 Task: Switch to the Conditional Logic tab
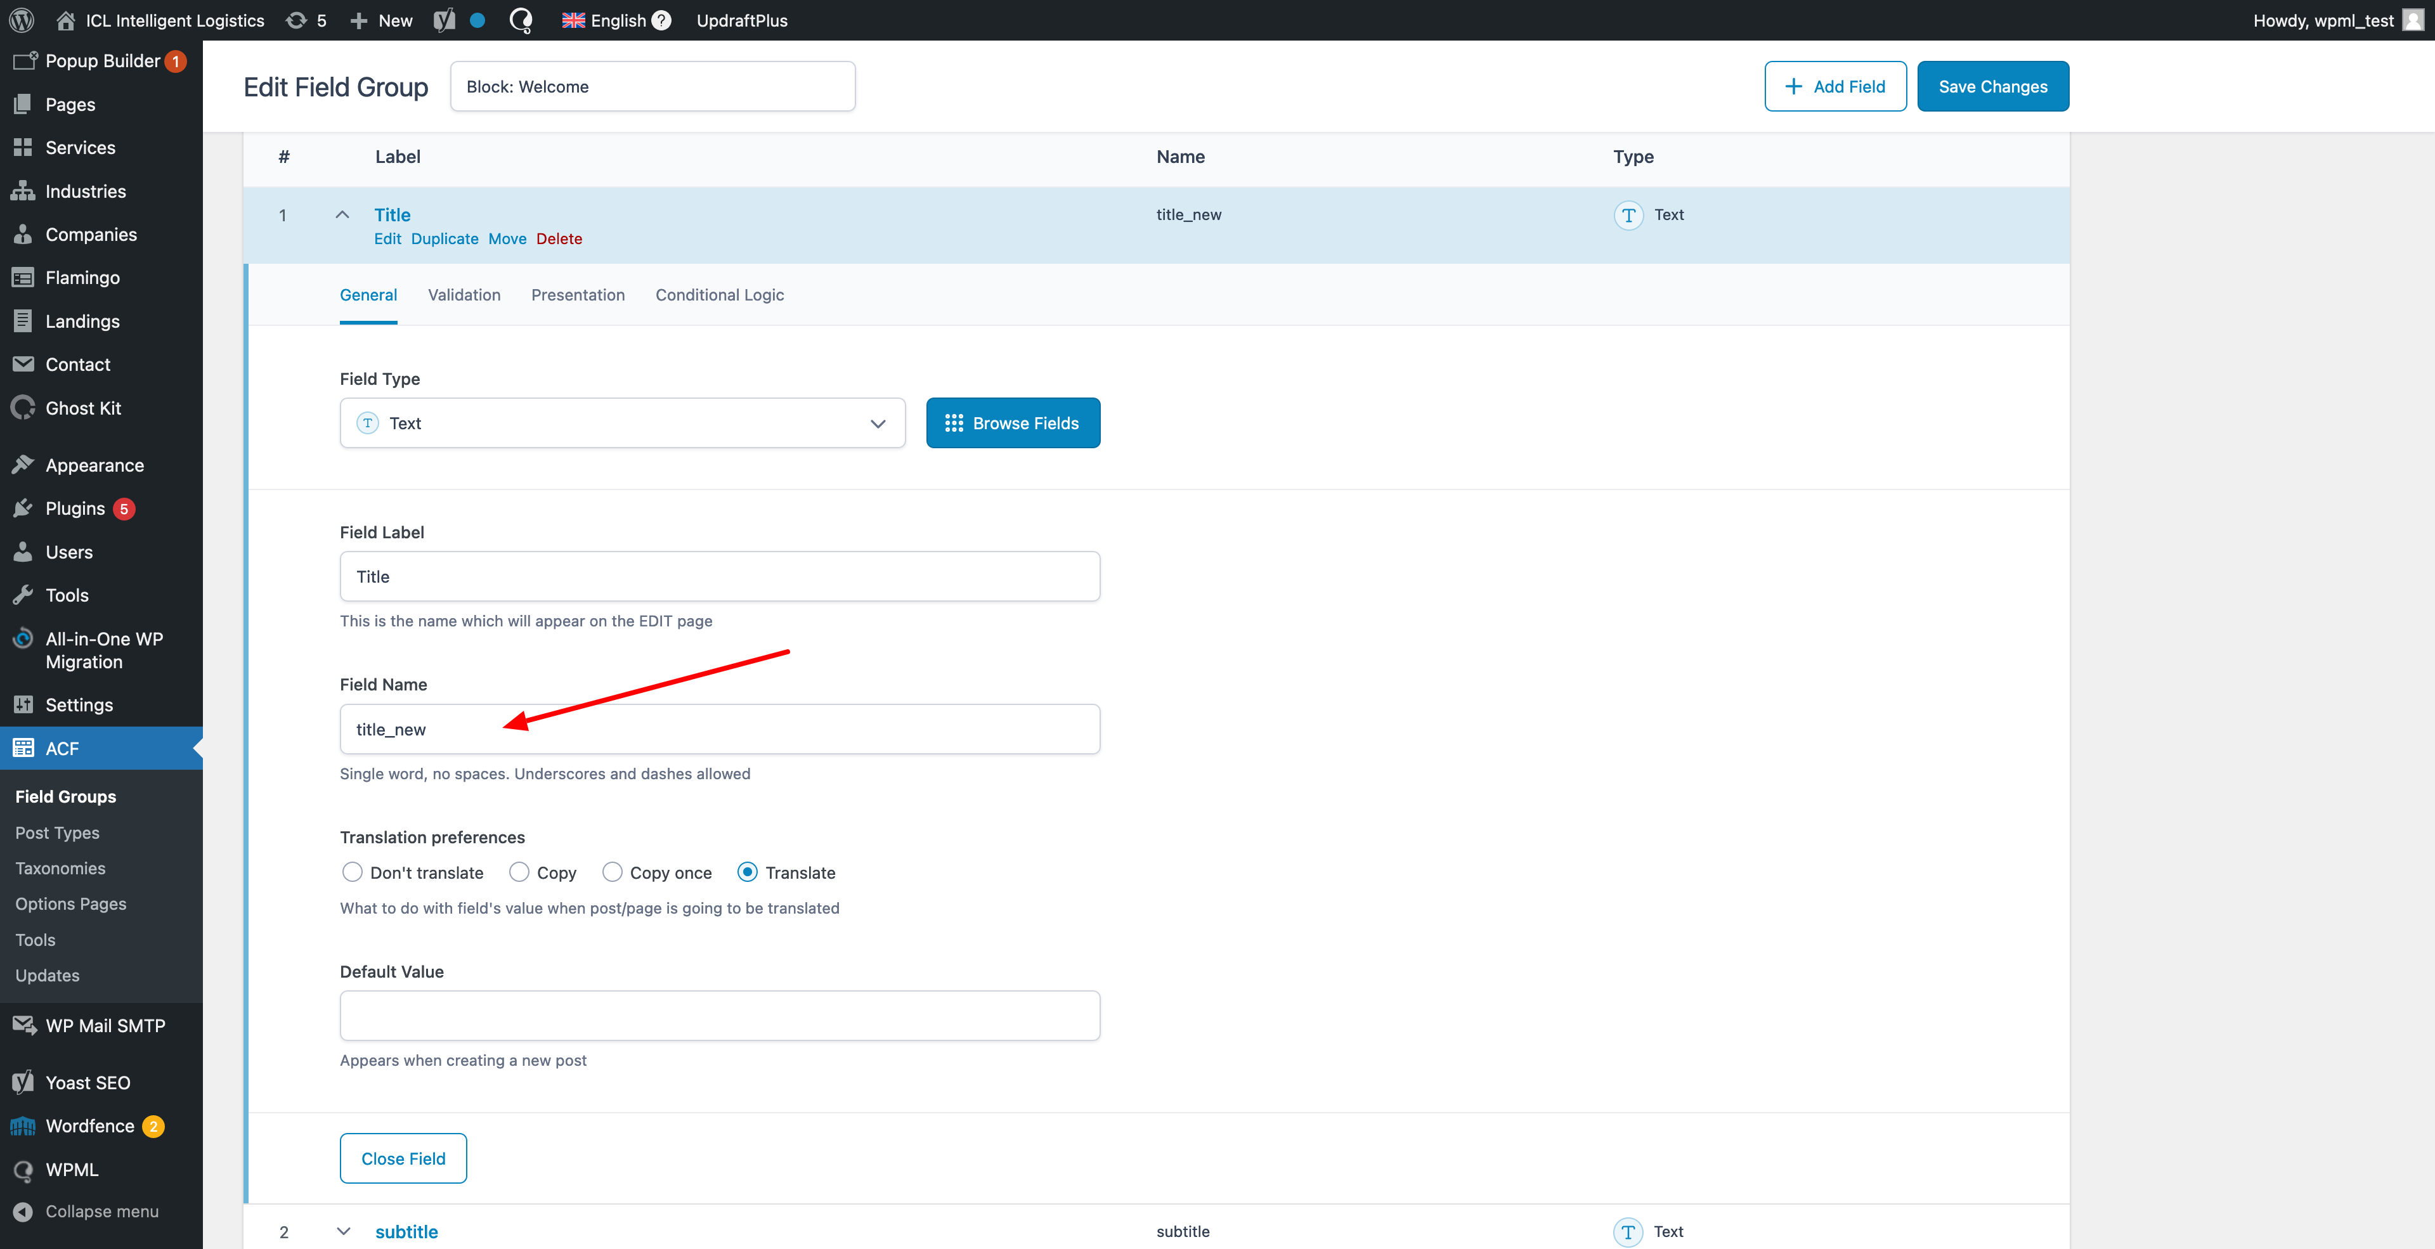[719, 295]
